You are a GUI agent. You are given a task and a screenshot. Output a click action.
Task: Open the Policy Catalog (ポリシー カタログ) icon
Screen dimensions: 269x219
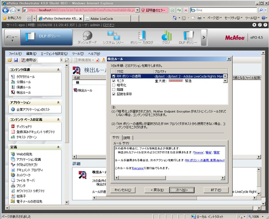(x=141, y=37)
